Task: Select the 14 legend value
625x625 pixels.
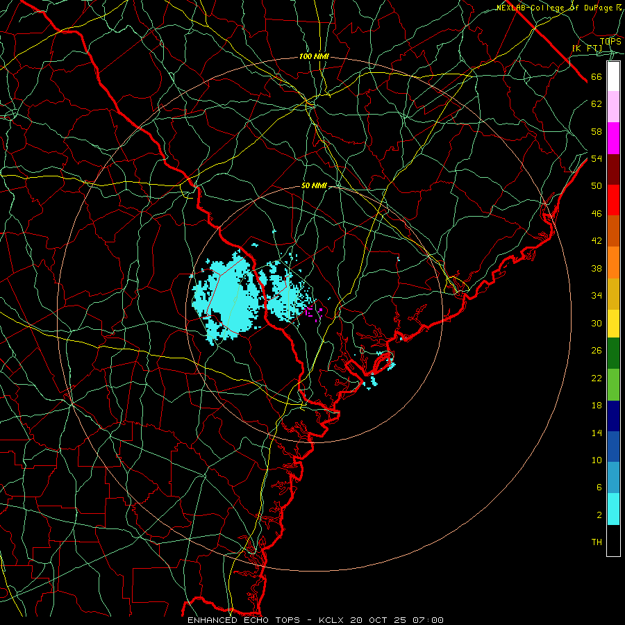Action: tap(597, 433)
